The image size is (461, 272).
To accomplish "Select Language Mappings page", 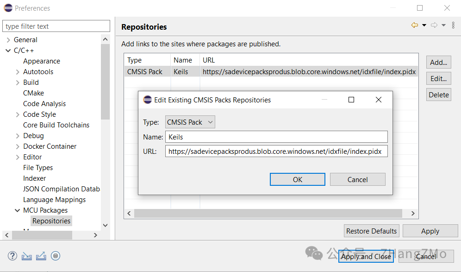I will click(x=55, y=200).
